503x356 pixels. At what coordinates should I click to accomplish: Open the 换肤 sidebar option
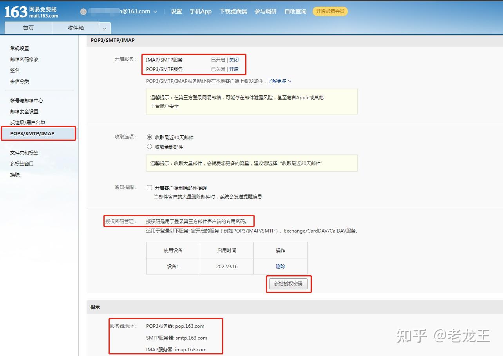(x=14, y=174)
